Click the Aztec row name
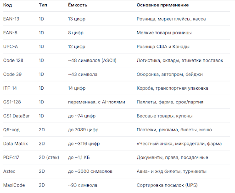 [9, 171]
